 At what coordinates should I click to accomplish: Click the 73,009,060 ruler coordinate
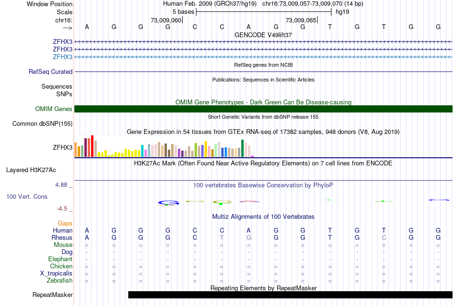pos(166,20)
